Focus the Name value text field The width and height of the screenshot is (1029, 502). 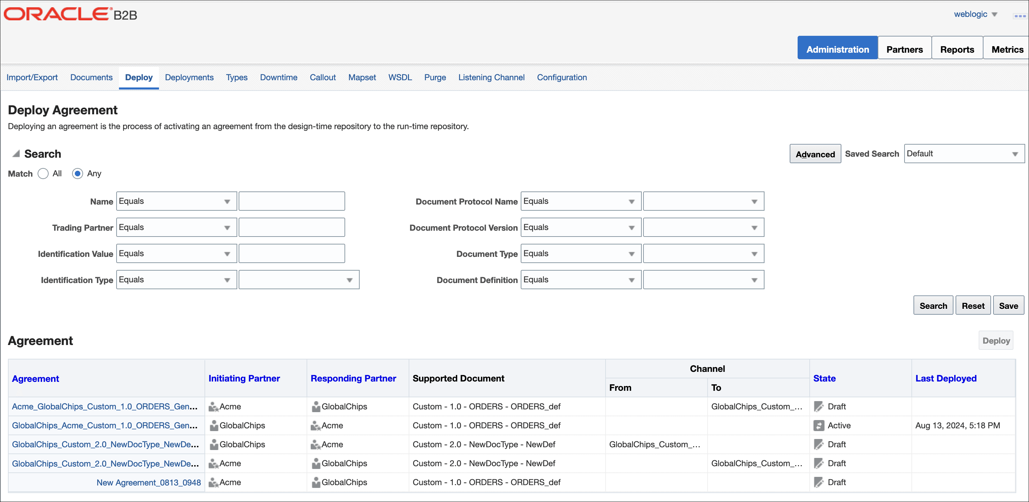tap(292, 201)
